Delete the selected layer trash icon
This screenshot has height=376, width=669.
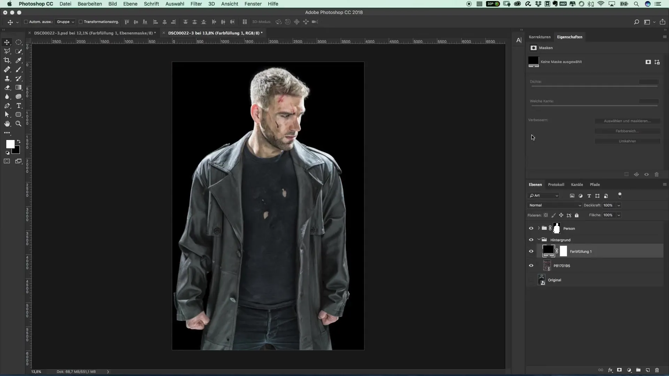[x=657, y=370]
